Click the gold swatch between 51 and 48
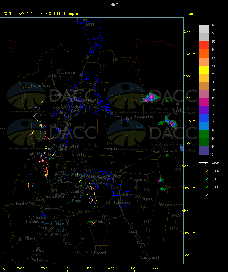Image resolution: width=228 pixels, height=272 pixels. (x=203, y=78)
